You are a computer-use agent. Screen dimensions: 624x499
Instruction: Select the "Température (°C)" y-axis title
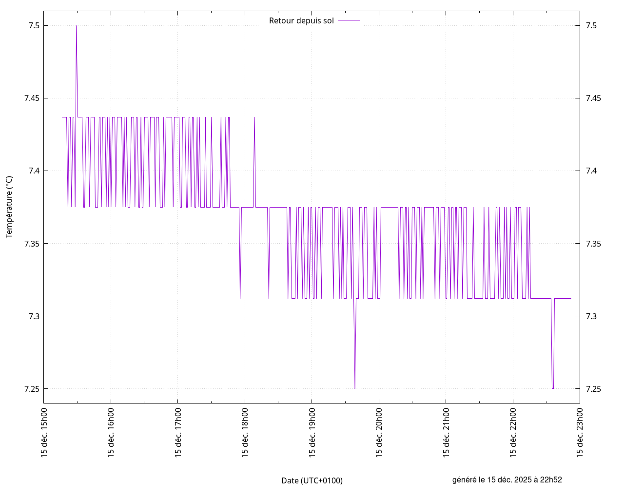pyautogui.click(x=9, y=207)
